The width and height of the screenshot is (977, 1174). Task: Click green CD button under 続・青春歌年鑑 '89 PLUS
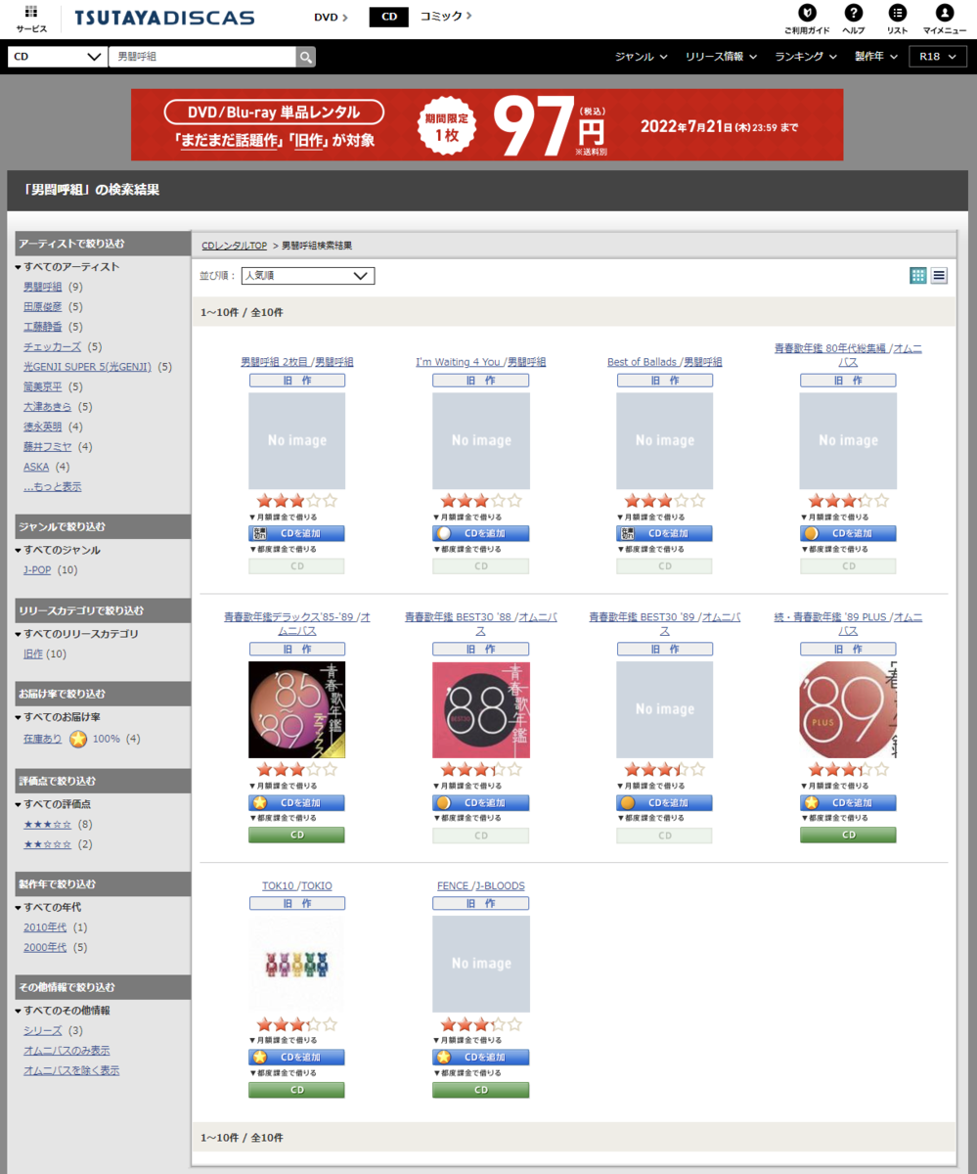[x=848, y=835]
